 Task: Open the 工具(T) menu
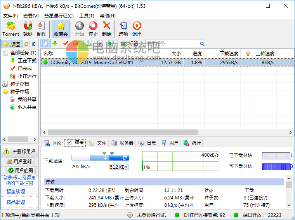click(x=87, y=16)
